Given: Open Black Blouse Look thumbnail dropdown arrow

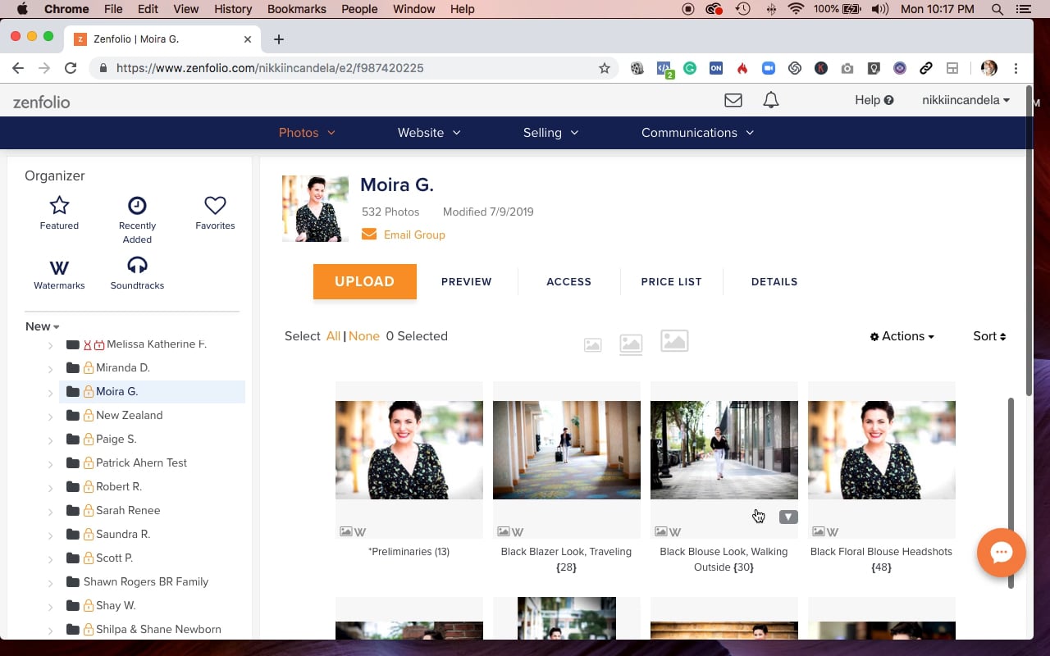Looking at the screenshot, I should (788, 517).
